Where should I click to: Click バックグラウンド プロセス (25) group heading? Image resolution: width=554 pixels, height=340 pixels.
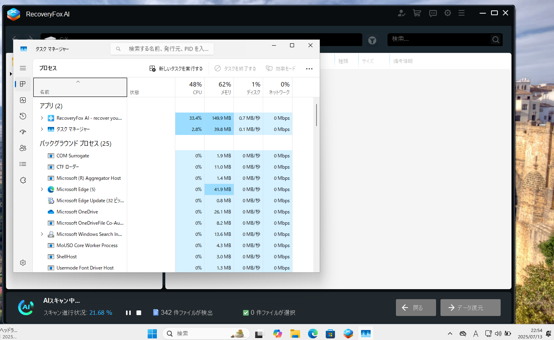75,144
